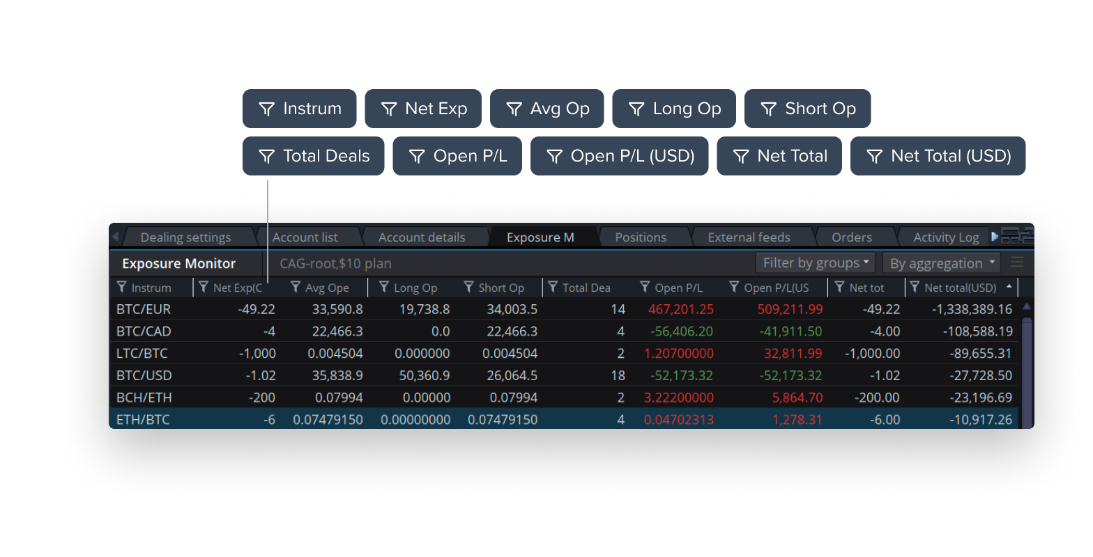The image size is (1093, 557).
Task: Select the ETH/BTC row in the table
Action: click(x=143, y=420)
